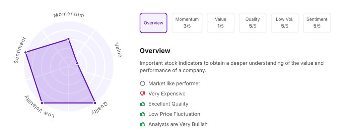
Task: Open the Quality 5/5 tab
Action: 253,23
